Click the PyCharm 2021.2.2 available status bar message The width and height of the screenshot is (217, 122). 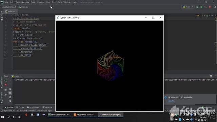28,111
